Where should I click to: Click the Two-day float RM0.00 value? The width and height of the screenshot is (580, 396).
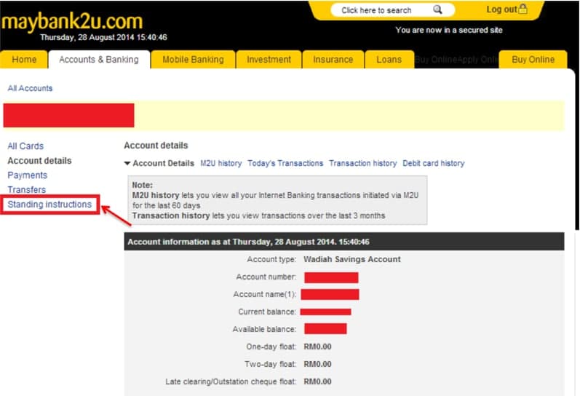click(x=317, y=364)
